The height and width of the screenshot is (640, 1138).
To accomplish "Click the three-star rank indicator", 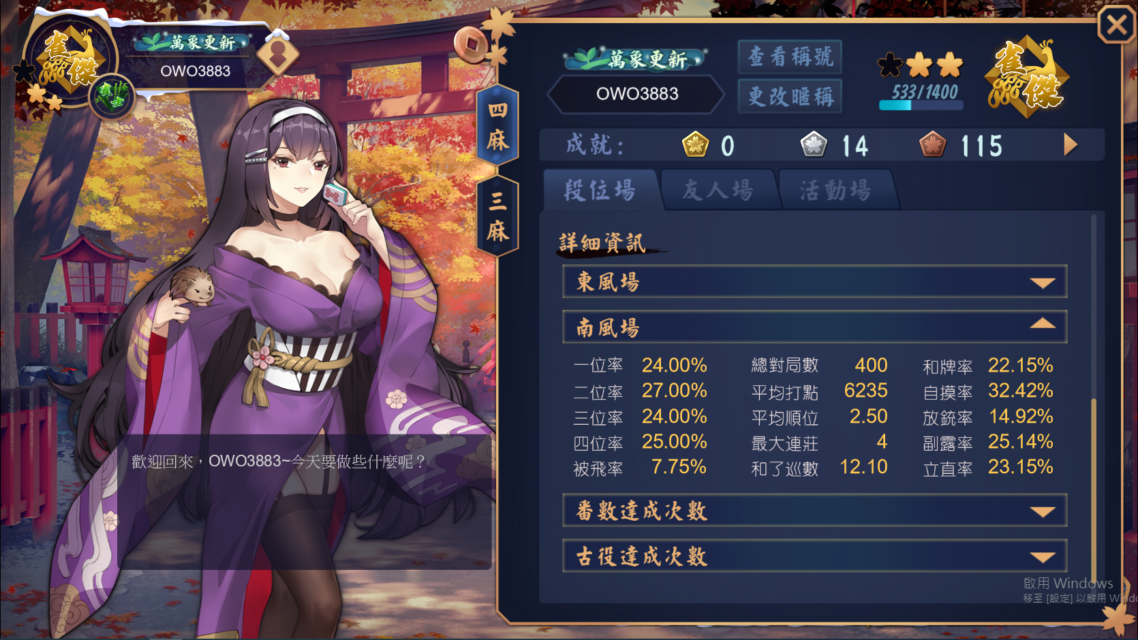I will [x=920, y=65].
